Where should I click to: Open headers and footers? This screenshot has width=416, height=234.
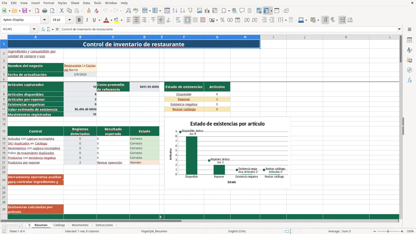250,11
